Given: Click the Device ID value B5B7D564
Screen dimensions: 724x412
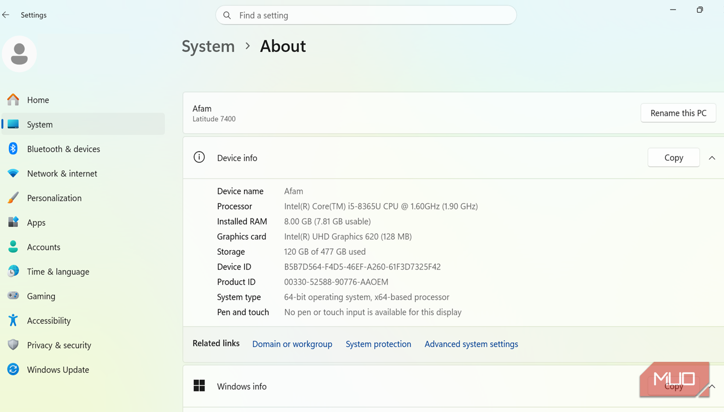Looking at the screenshot, I should pos(362,267).
